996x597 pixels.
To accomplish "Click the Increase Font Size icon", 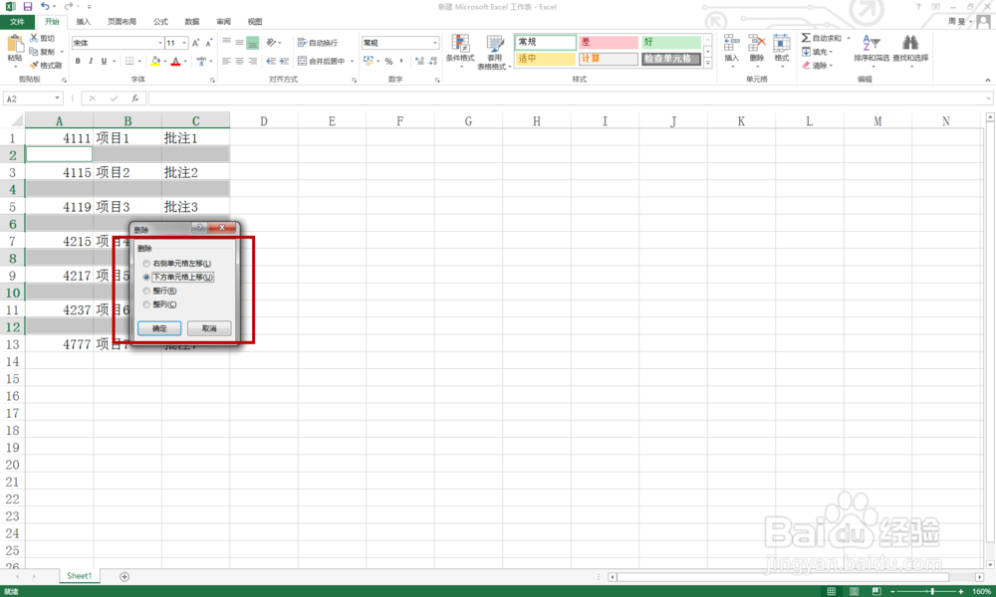I will 195,43.
